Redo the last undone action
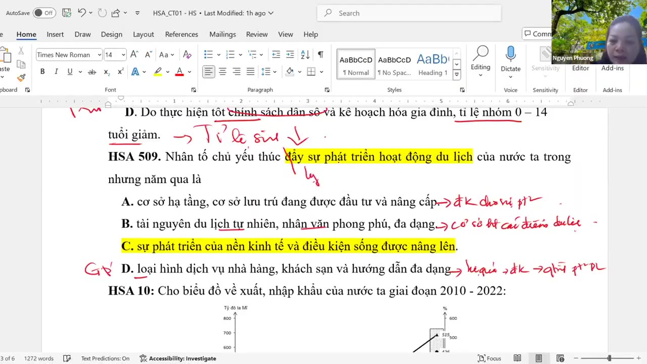Screen dimensions: 647x364 point(102,13)
